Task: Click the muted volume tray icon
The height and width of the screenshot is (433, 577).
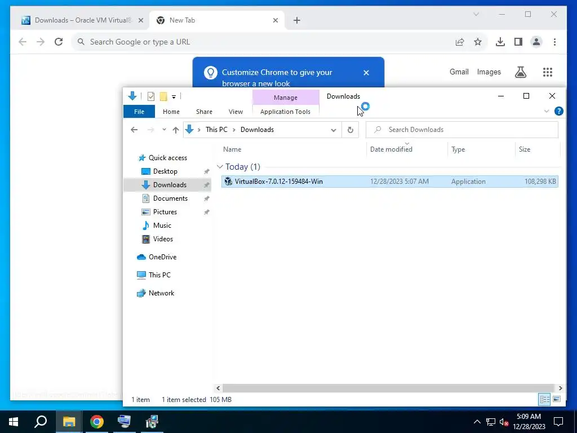Action: tap(504, 422)
